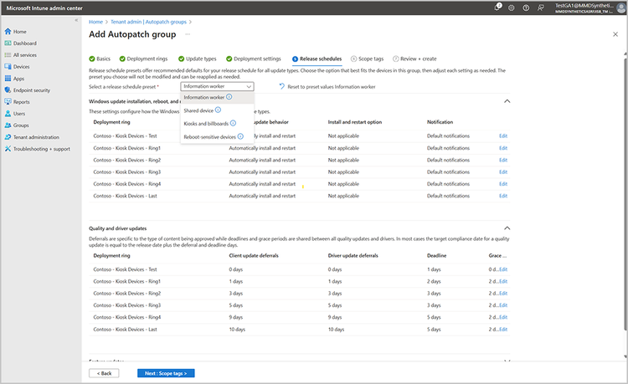Click the Back button
Image resolution: width=628 pixels, height=384 pixels.
(104, 373)
